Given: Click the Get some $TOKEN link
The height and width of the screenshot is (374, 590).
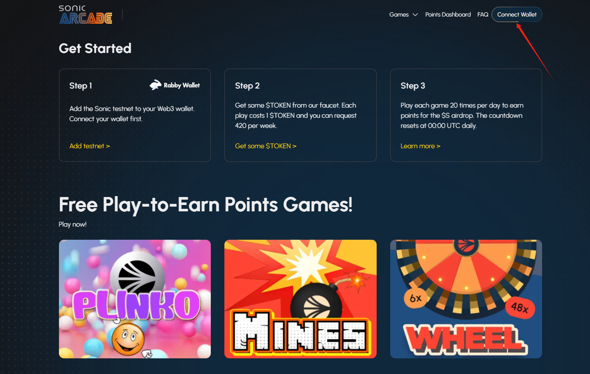Looking at the screenshot, I should [x=266, y=146].
